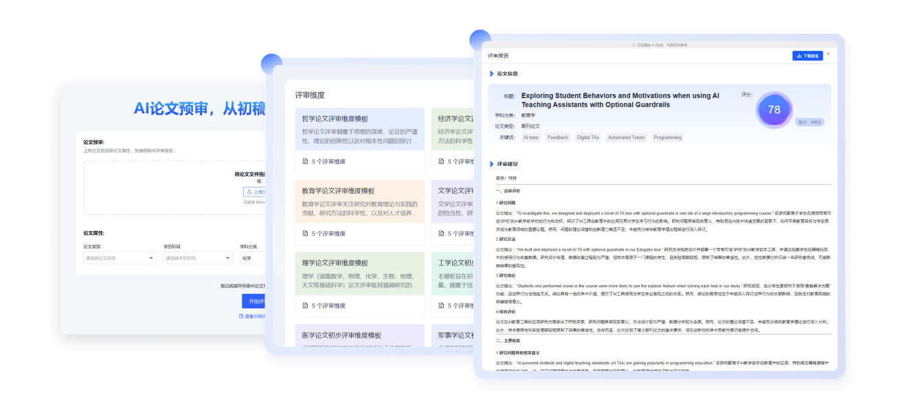Click the 上传 upload file button
907x412 pixels.
[x=255, y=192]
